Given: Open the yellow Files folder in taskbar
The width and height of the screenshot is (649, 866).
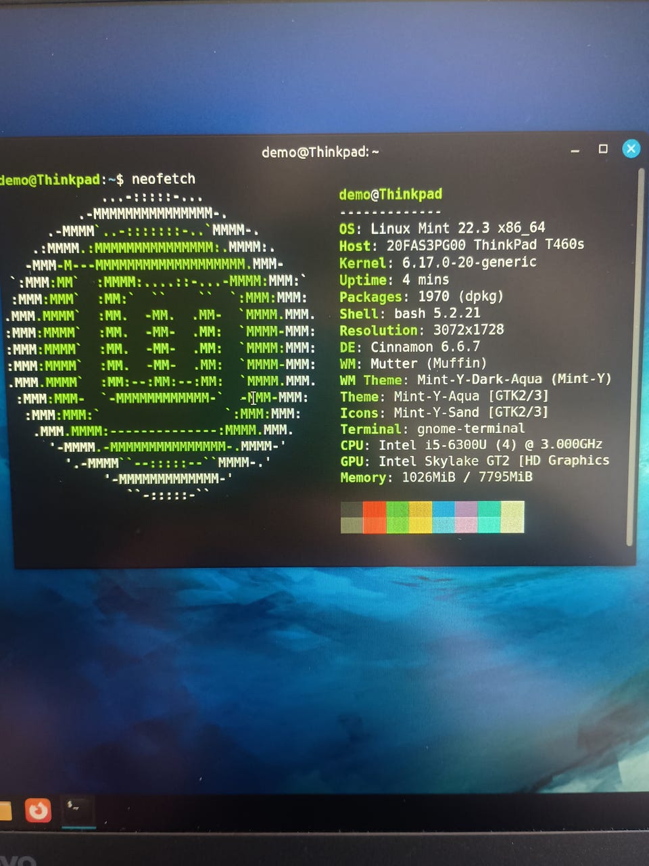Looking at the screenshot, I should pos(5,811).
